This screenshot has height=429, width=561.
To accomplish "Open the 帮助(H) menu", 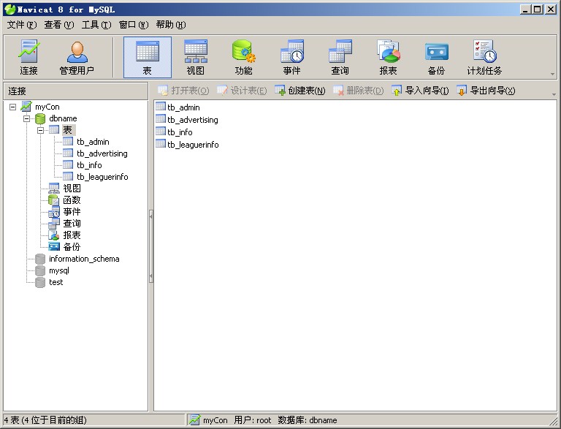I will 171,25.
